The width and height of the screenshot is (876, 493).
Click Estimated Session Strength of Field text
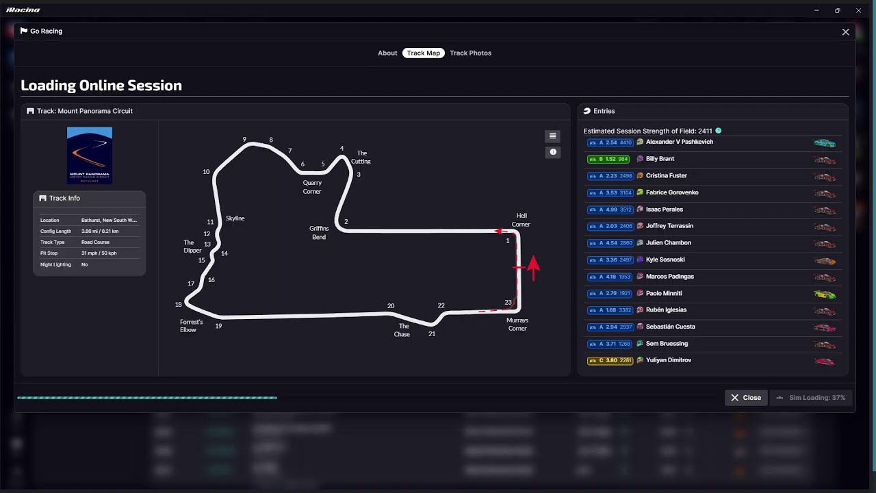[648, 131]
